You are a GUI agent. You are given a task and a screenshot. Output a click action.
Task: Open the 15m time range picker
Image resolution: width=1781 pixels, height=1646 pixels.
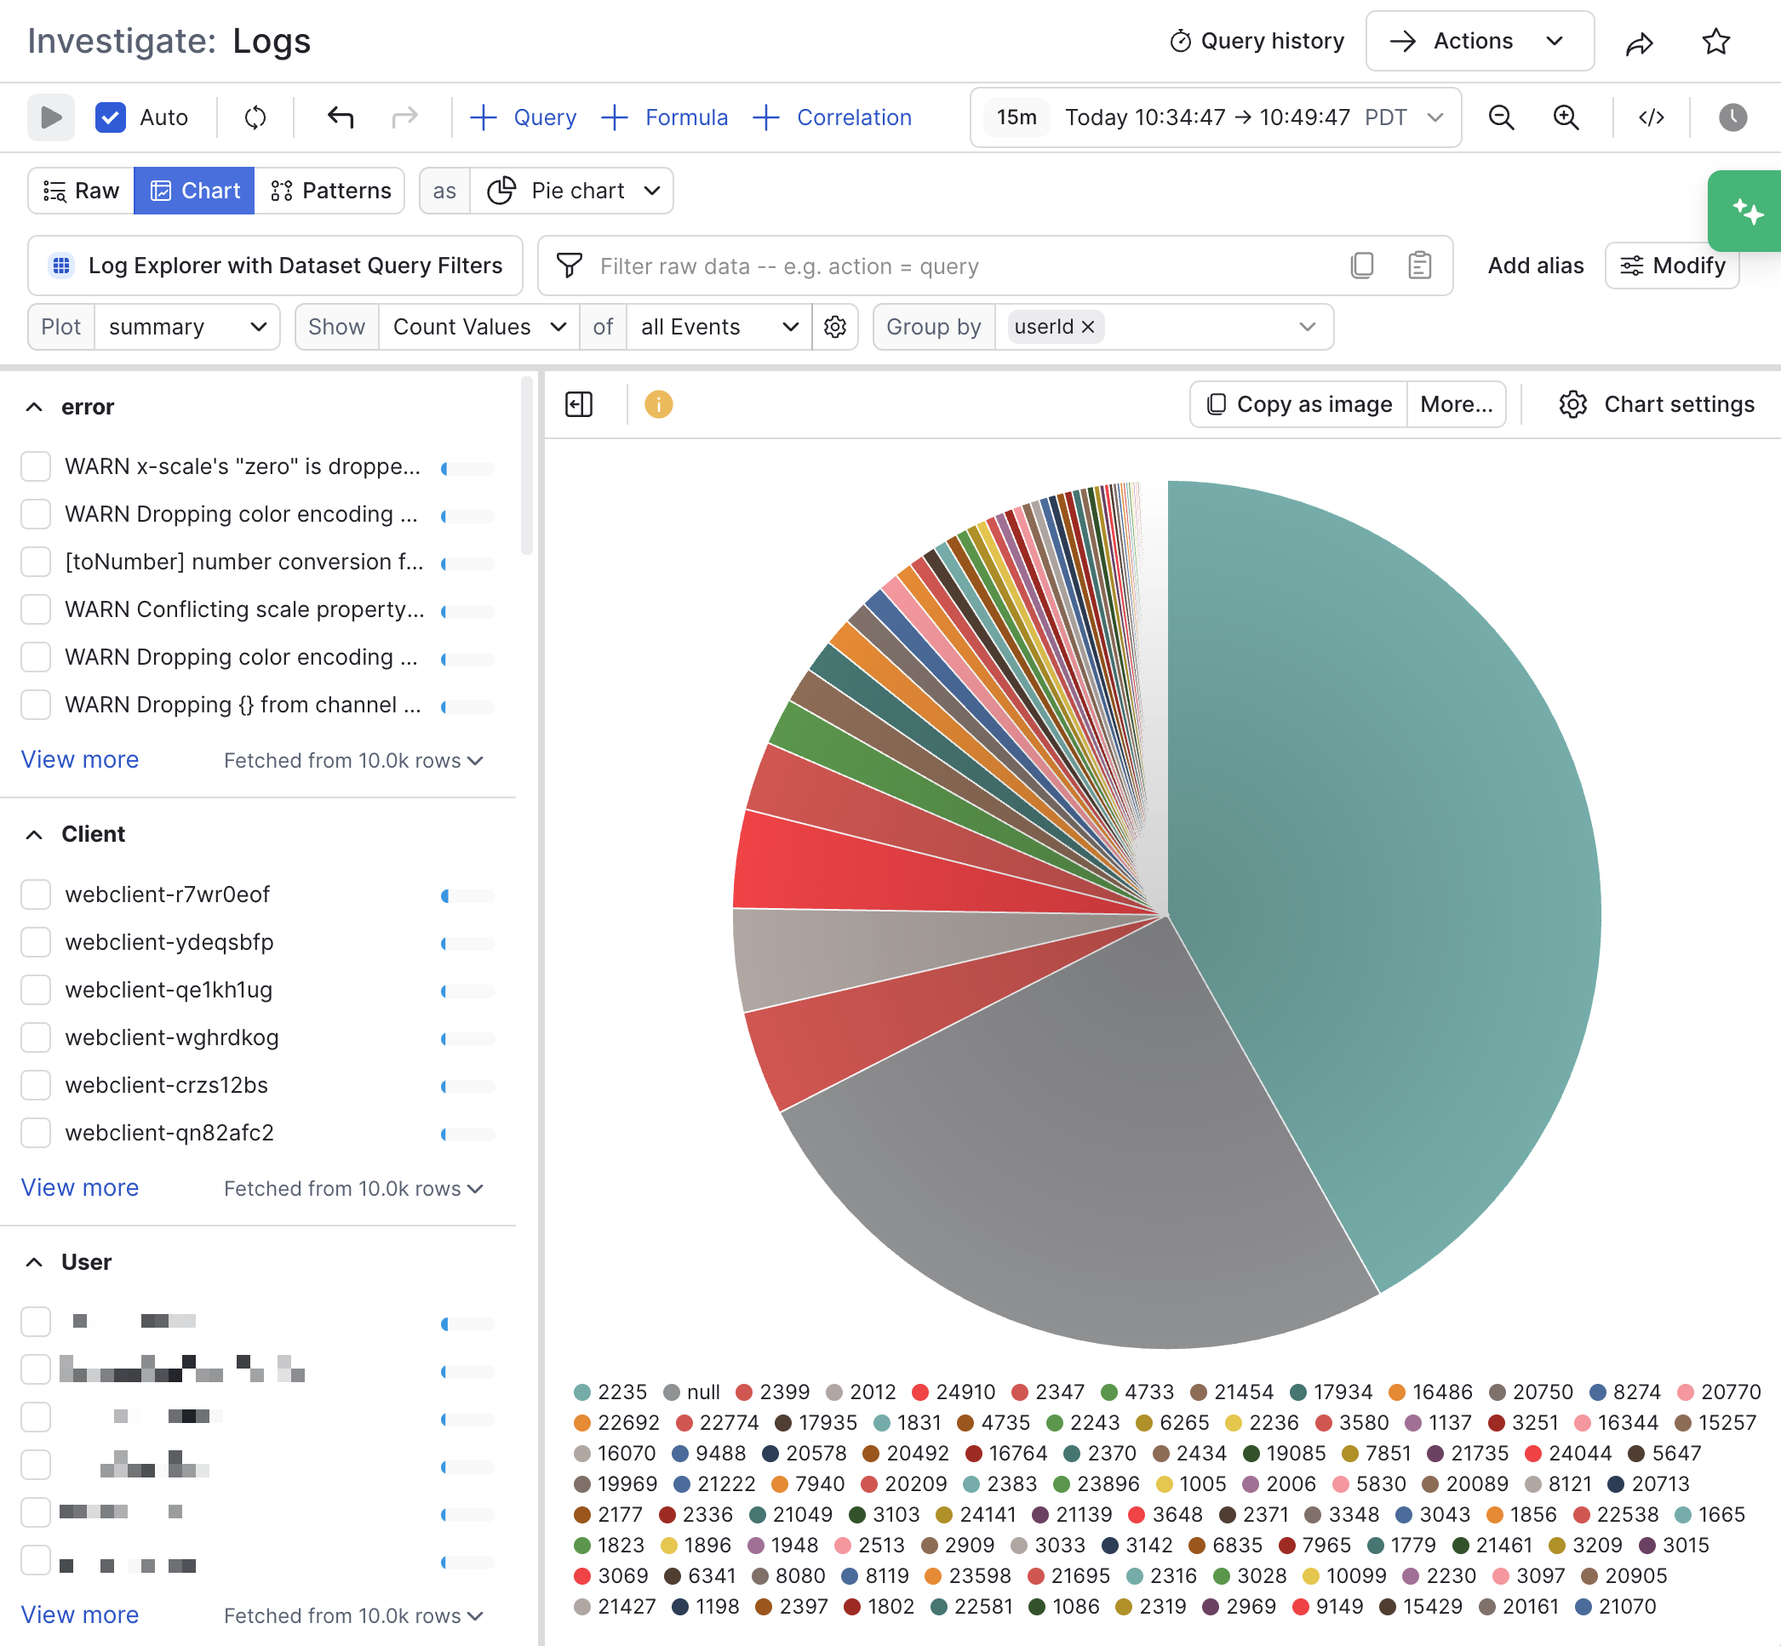pyautogui.click(x=1215, y=117)
